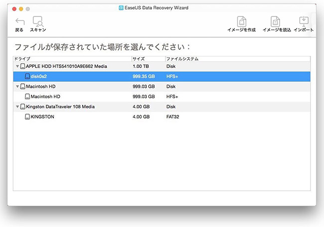Click the FAT32 file system cell

(x=173, y=117)
